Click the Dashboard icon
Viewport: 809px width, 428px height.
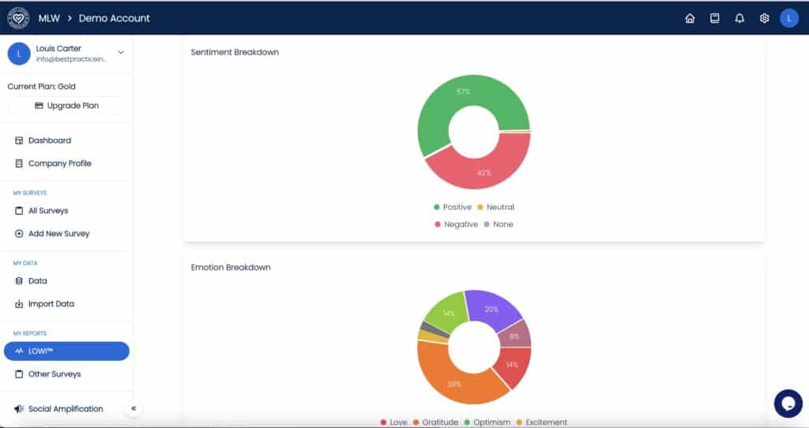pyautogui.click(x=19, y=141)
